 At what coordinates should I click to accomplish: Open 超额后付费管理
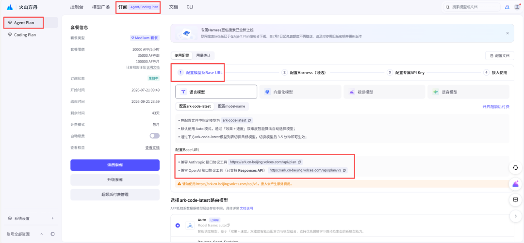point(115,194)
